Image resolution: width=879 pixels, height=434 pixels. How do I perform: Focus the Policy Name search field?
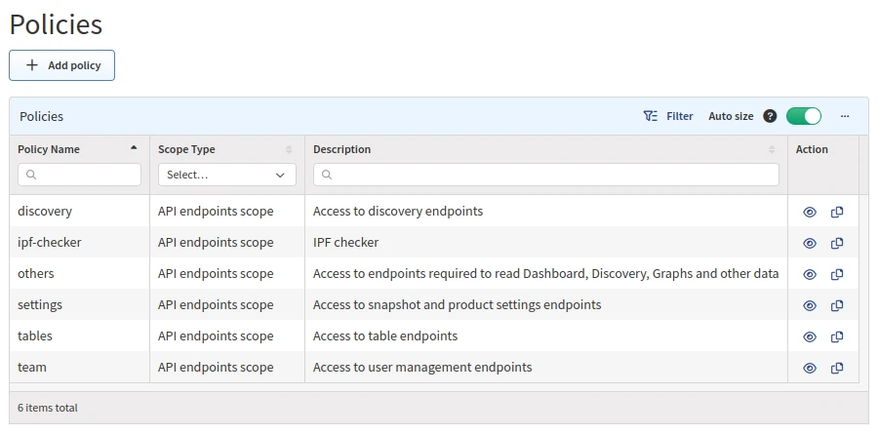click(80, 175)
